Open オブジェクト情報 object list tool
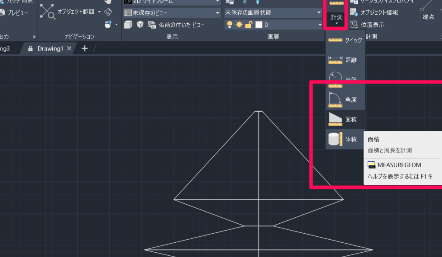Image resolution: width=442 pixels, height=257 pixels. pos(354,13)
